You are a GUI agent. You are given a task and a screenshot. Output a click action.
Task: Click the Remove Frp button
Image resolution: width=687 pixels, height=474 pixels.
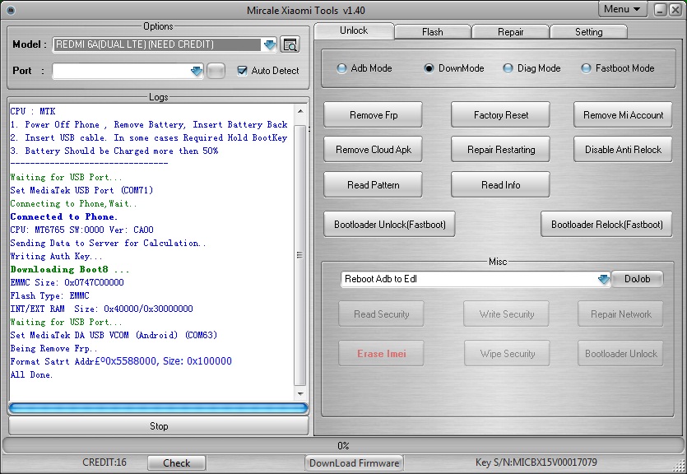(374, 114)
